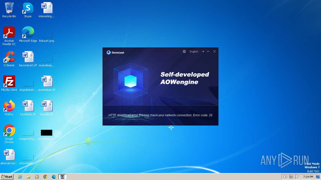The width and height of the screenshot is (321, 180).
Task: Minimize the GameLoop installer window
Action: [208, 51]
